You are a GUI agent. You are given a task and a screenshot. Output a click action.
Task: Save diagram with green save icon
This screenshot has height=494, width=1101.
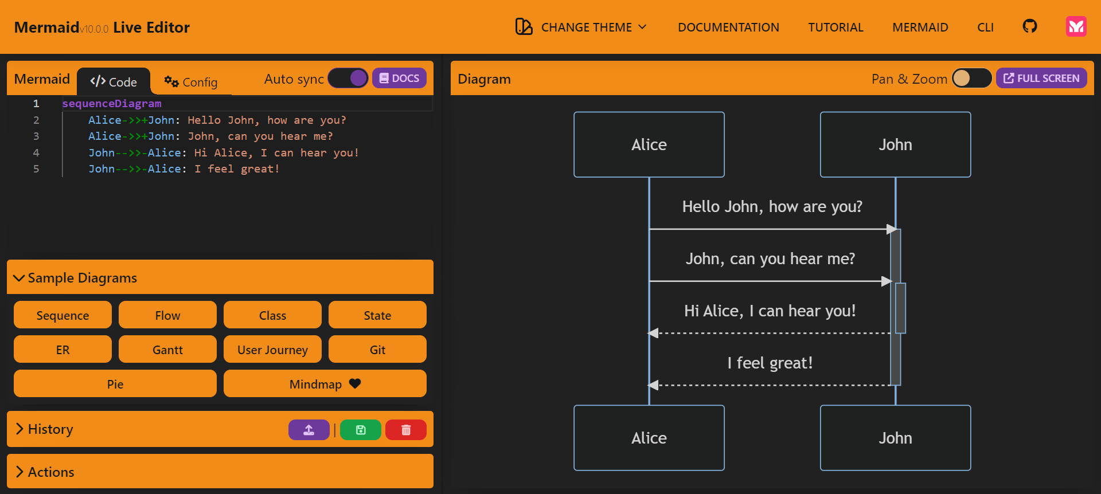[361, 430]
